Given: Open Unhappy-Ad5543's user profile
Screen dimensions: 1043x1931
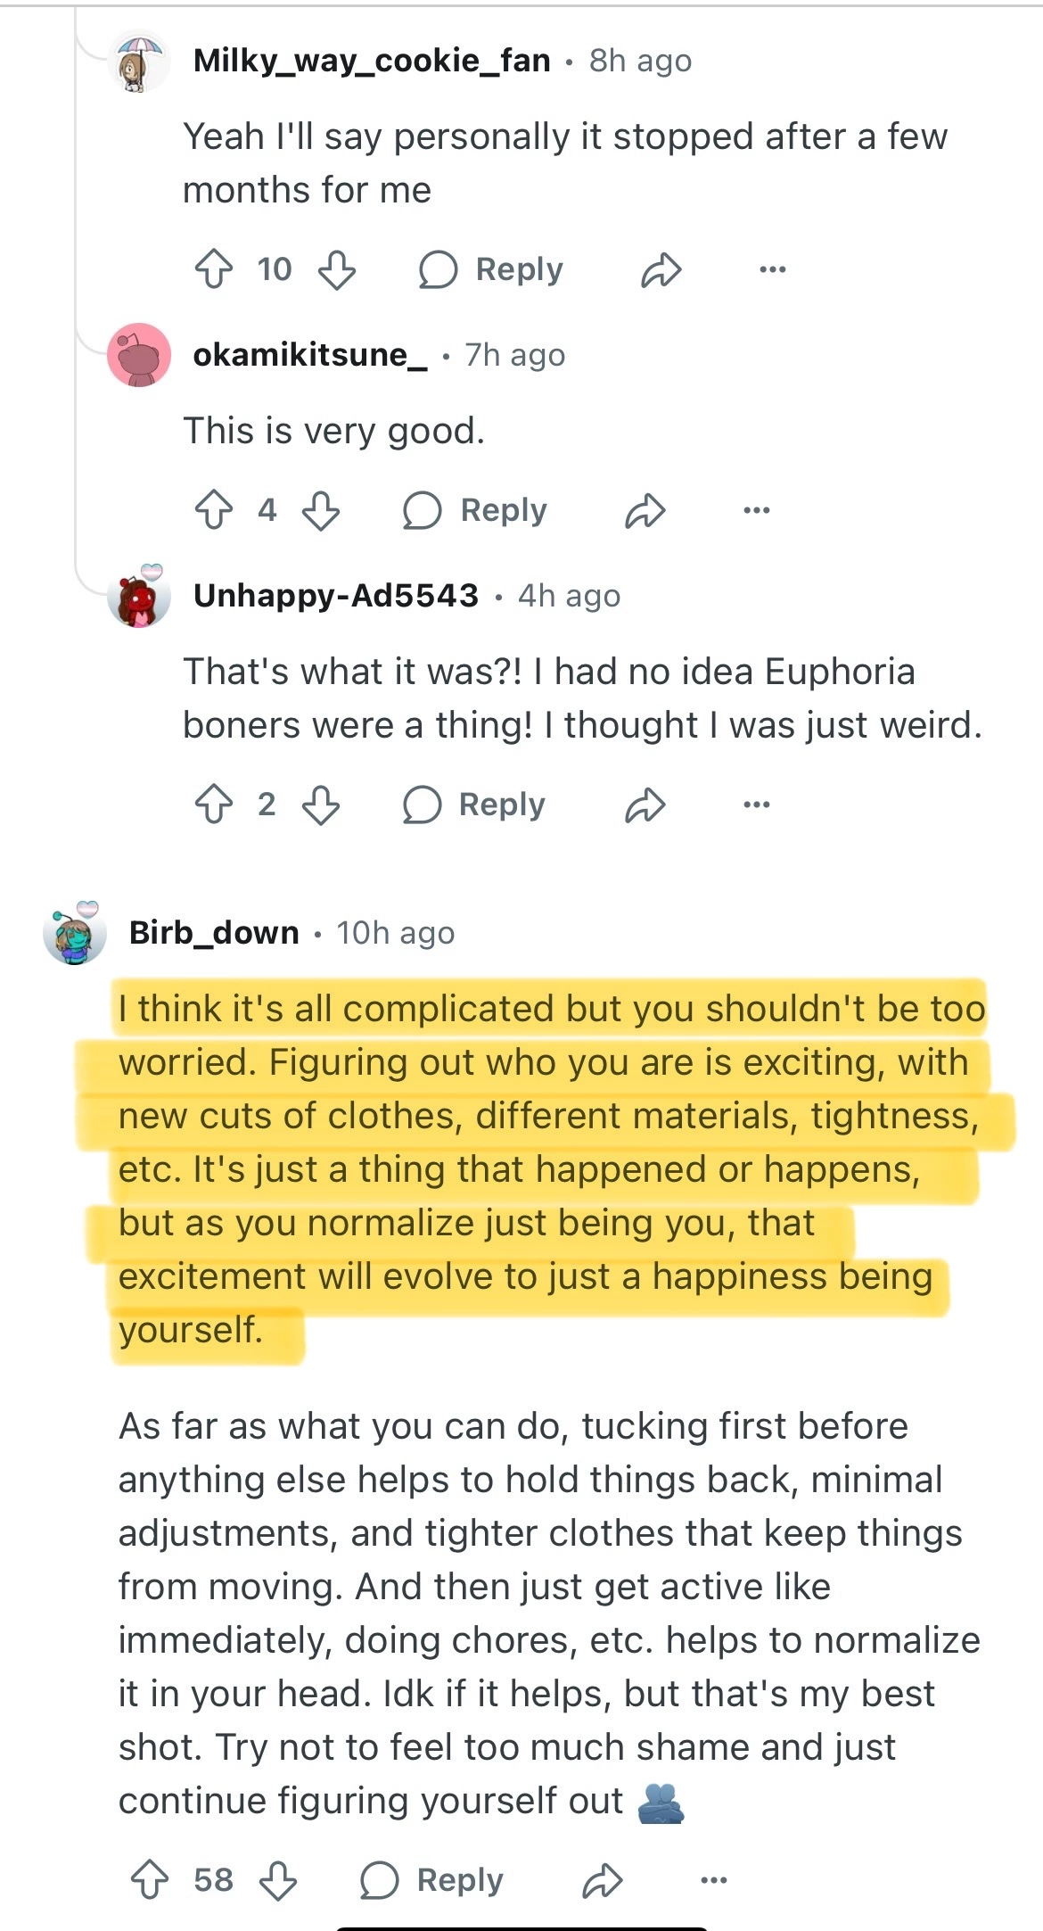Looking at the screenshot, I should pos(336,595).
